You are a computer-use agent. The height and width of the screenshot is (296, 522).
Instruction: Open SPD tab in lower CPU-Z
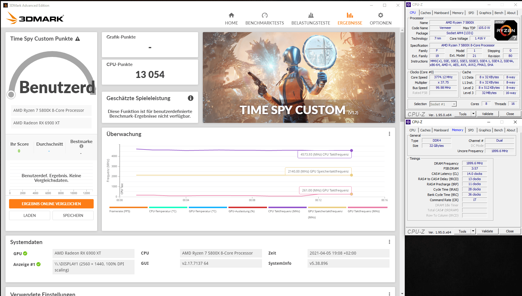pyautogui.click(x=471, y=130)
